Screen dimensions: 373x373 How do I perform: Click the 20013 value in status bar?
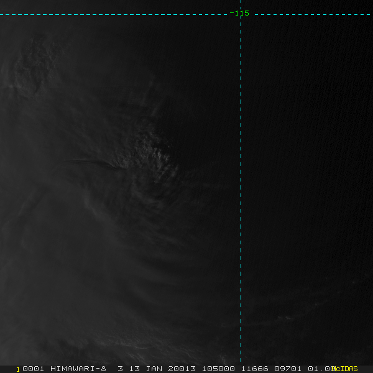point(182,369)
